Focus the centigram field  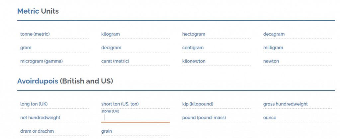click(216, 48)
